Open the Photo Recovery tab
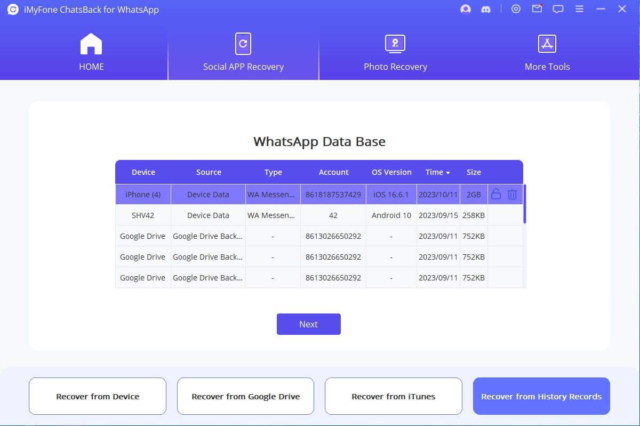 pos(395,52)
